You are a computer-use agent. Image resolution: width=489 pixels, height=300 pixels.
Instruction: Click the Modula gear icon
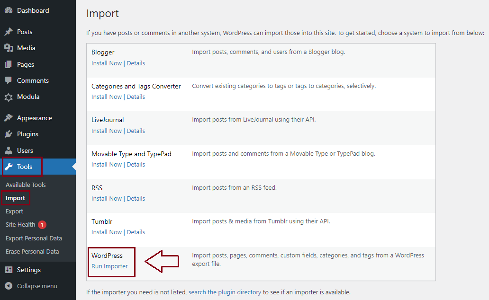[x=9, y=97]
